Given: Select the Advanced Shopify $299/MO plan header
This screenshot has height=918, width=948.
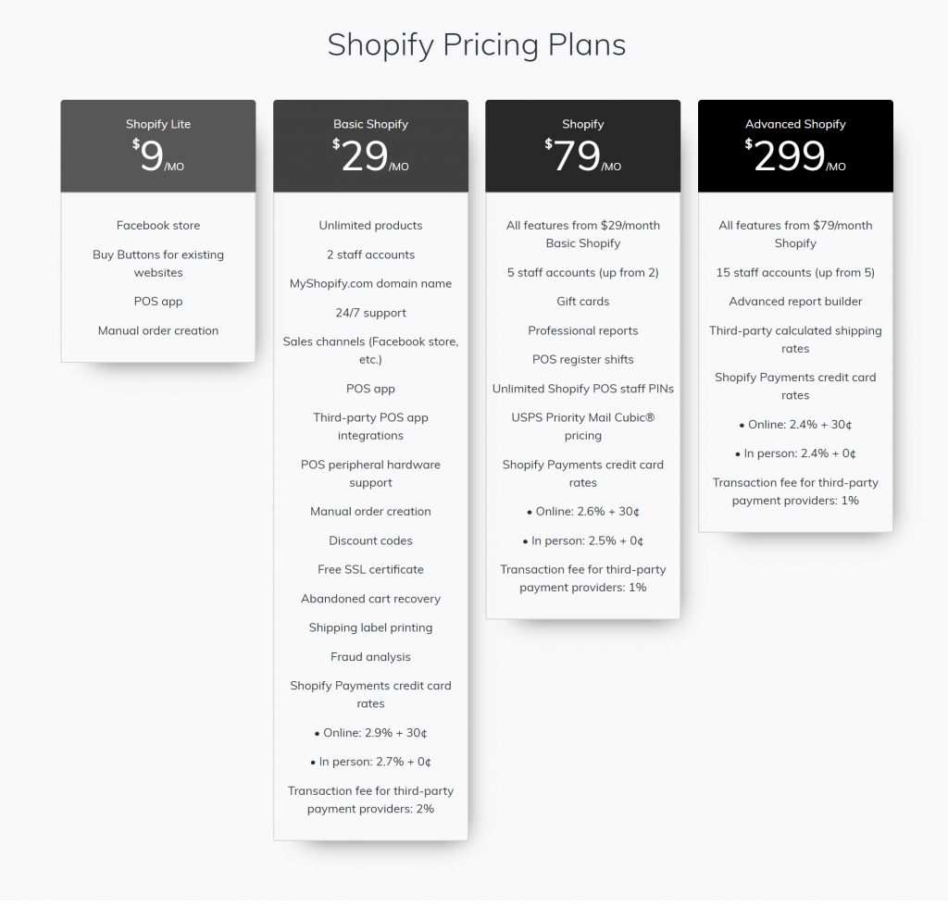Looking at the screenshot, I should tap(795, 146).
